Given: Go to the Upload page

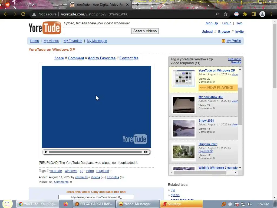Looking at the screenshot, I should 207,32.
